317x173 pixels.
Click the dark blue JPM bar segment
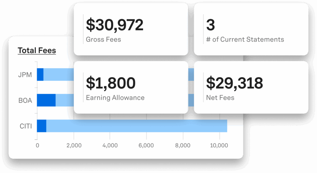[40, 74]
